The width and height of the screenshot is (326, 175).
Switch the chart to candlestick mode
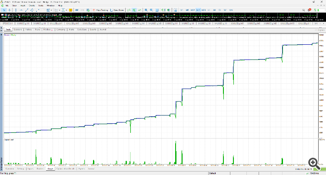[x=134, y=10]
